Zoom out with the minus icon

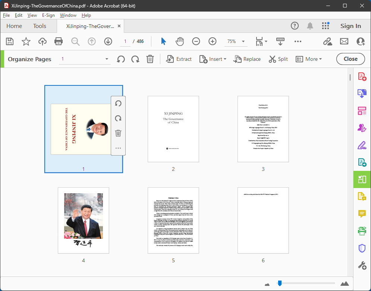point(196,41)
